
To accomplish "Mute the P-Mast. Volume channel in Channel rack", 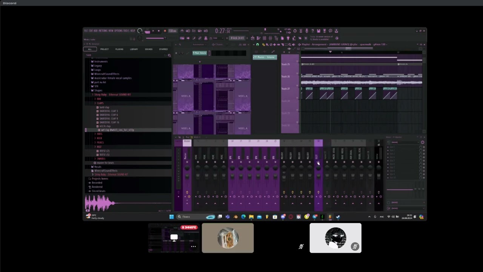I will point(176,53).
